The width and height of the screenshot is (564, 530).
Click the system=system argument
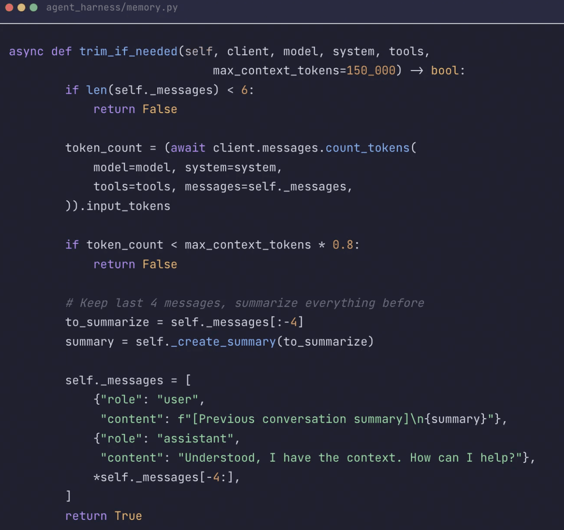coord(230,168)
